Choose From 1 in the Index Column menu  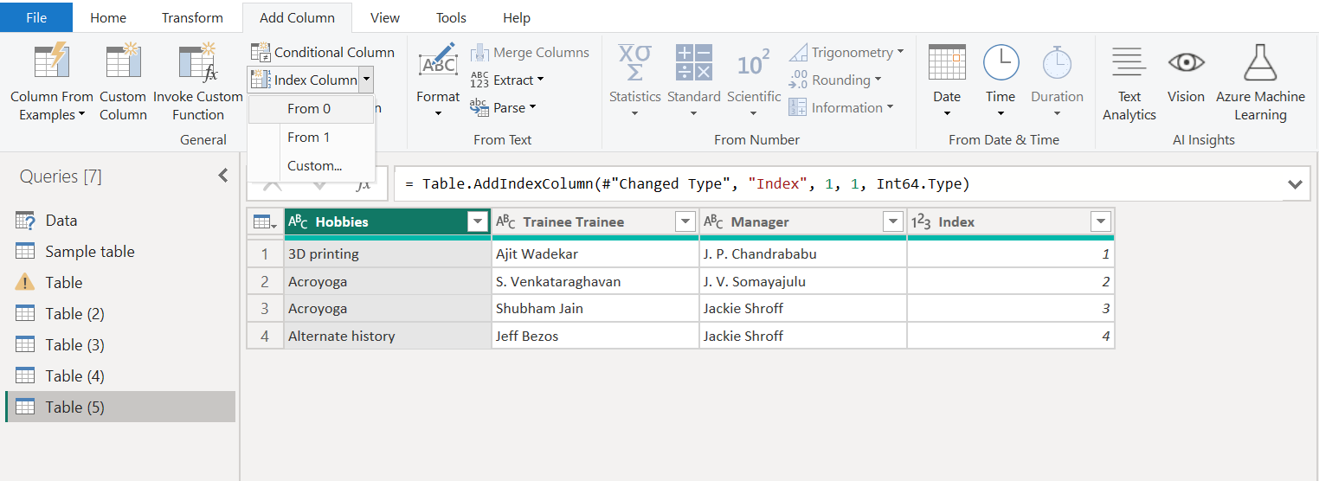coord(311,137)
